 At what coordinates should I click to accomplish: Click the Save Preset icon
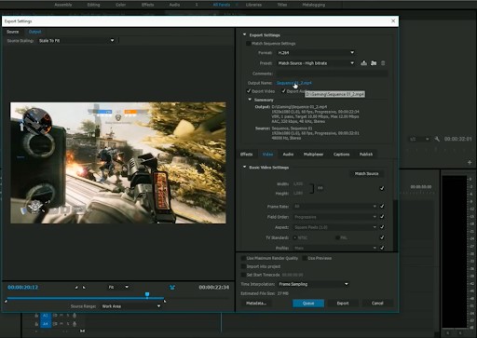coord(363,63)
